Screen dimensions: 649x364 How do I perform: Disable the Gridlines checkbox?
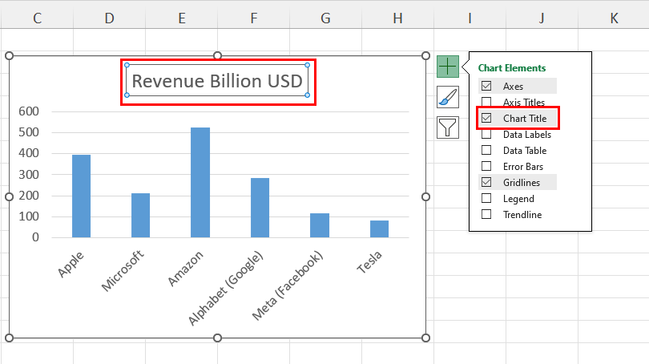pyautogui.click(x=486, y=182)
